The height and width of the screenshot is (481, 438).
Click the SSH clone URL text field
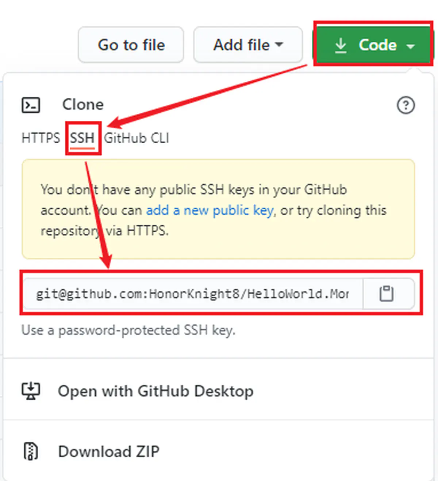click(x=193, y=294)
